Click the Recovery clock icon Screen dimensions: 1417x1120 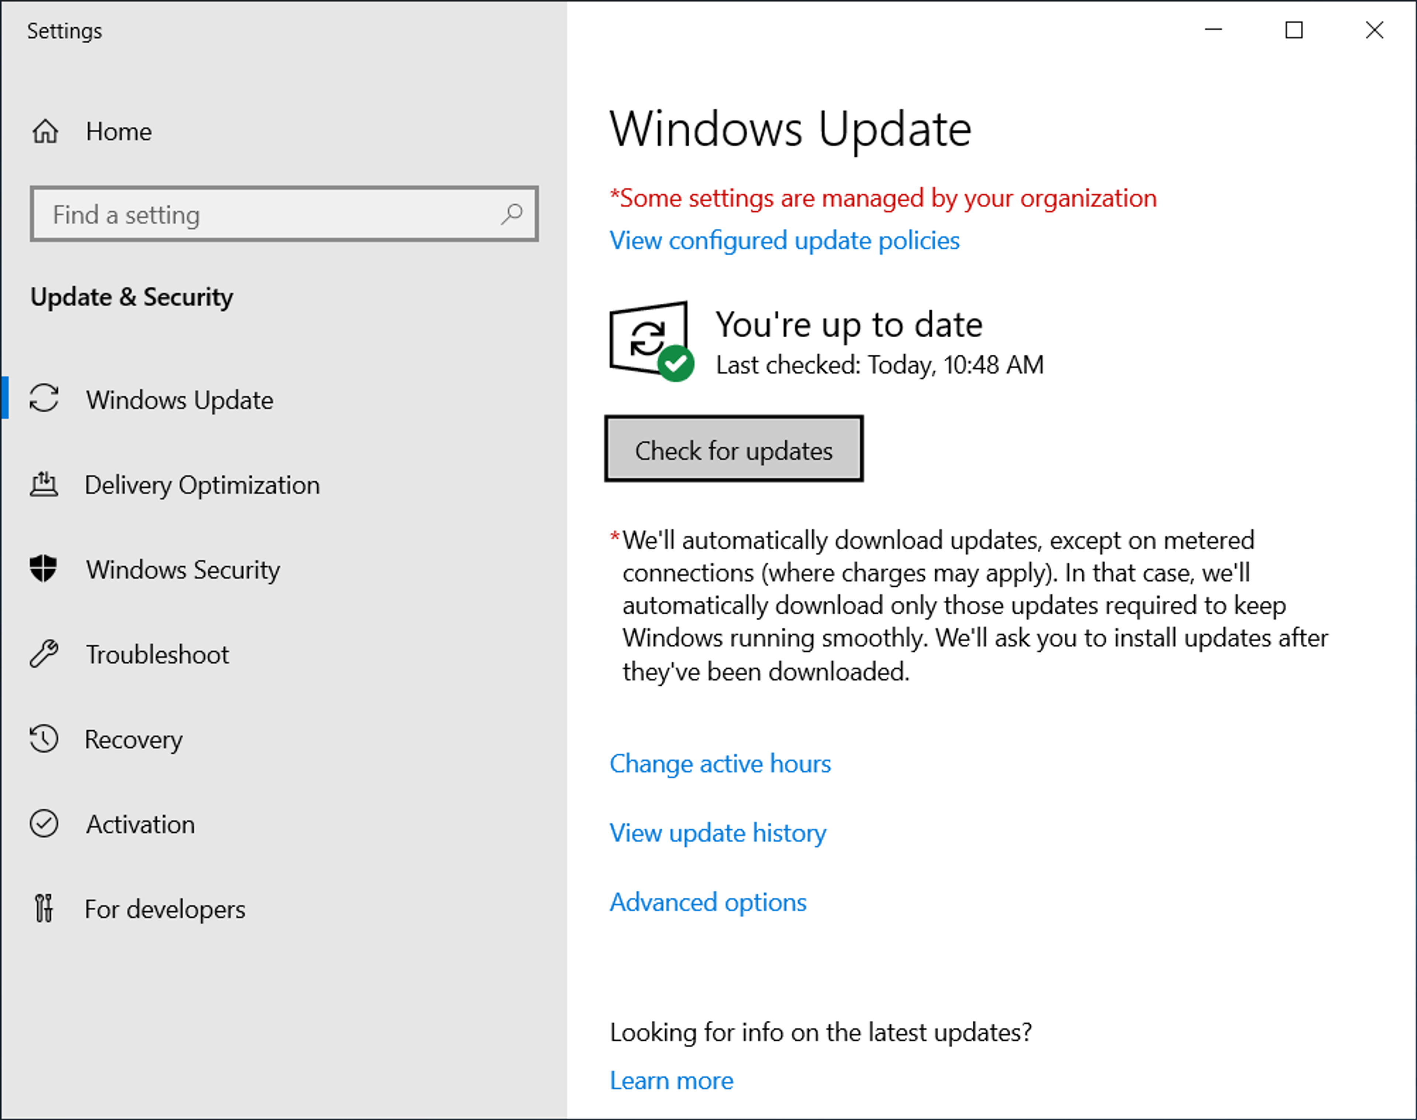44,738
